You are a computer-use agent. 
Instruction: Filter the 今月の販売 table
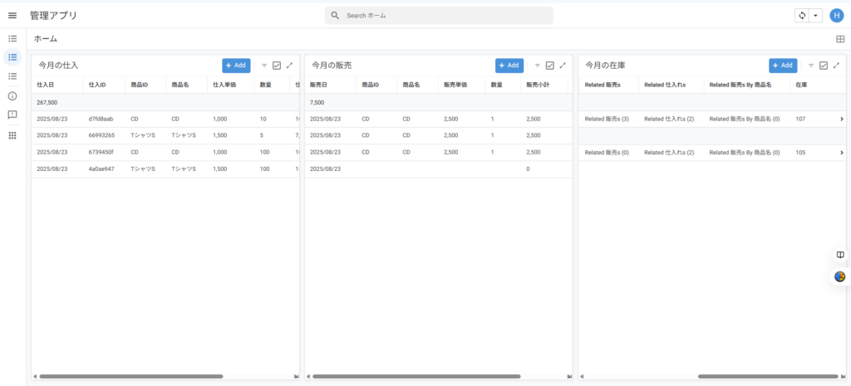pos(538,66)
